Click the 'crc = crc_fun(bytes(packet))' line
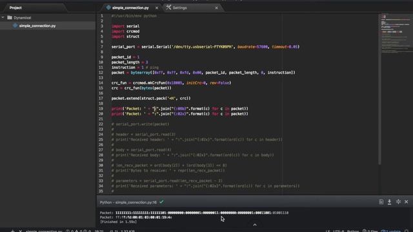413x232 pixels. tap(141, 88)
